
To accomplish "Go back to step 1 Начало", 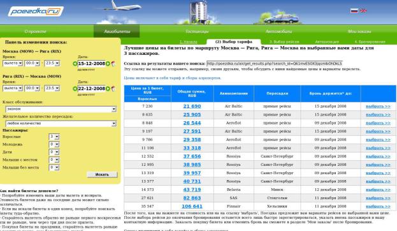I will click(x=189, y=42).
